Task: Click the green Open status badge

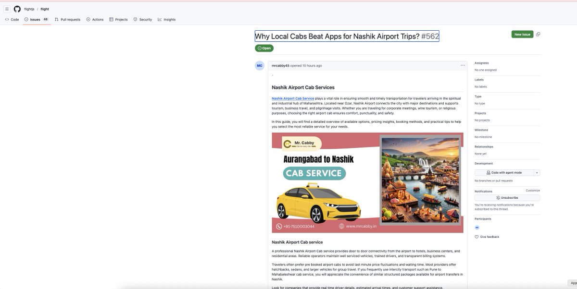Action: click(264, 48)
